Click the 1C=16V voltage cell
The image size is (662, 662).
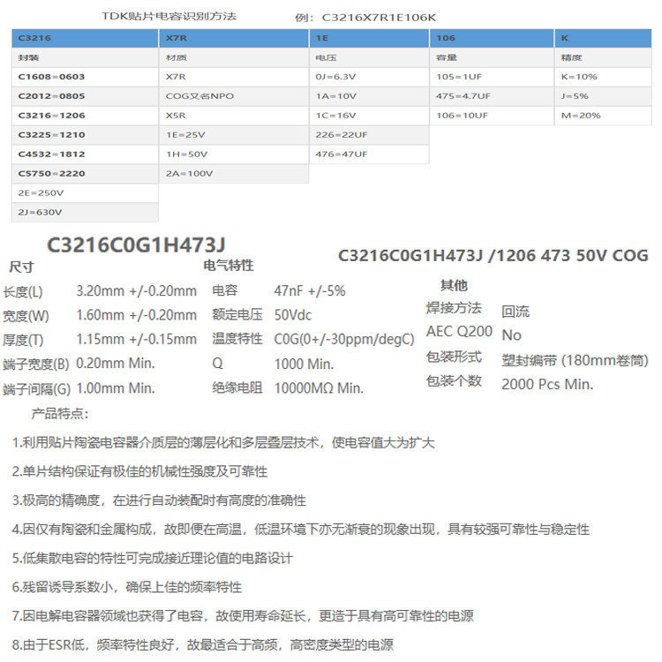pos(370,116)
